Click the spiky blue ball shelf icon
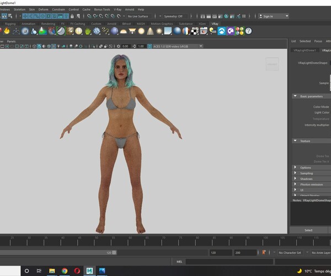 click(97, 31)
